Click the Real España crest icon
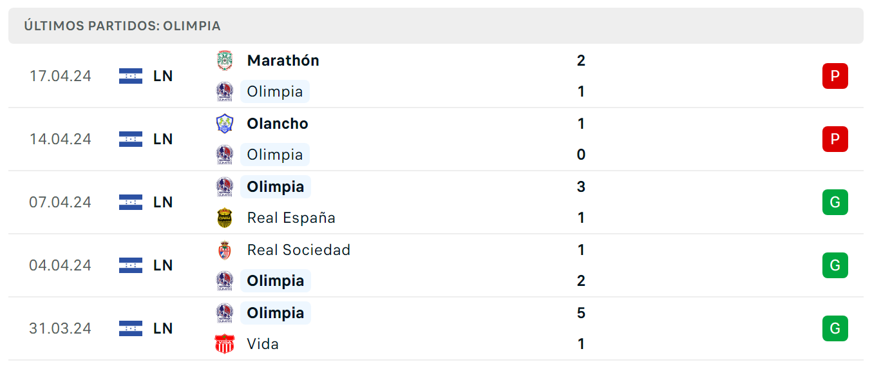The height and width of the screenshot is (369, 872). coord(224,218)
